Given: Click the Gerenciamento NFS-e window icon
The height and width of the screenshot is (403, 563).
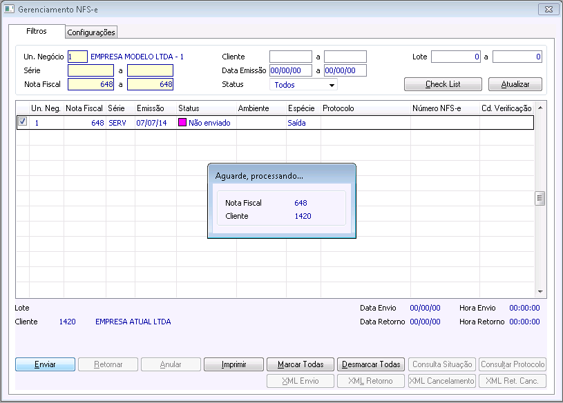Looking at the screenshot, I should click(10, 9).
